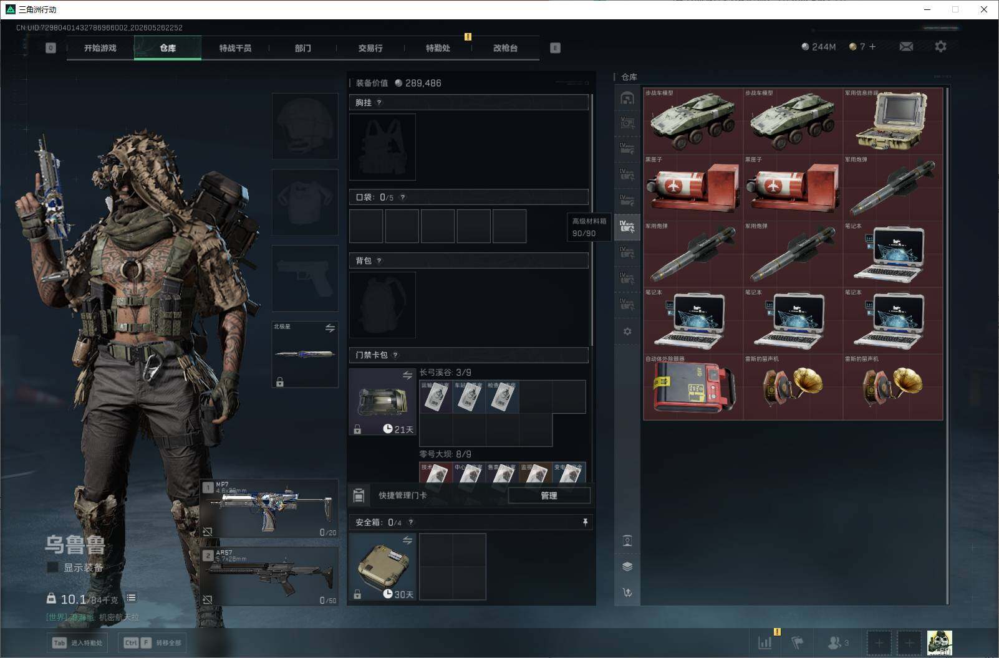Image resolution: width=999 pixels, height=658 pixels.
Task: Click the empty pistol slot
Action: pos(305,278)
